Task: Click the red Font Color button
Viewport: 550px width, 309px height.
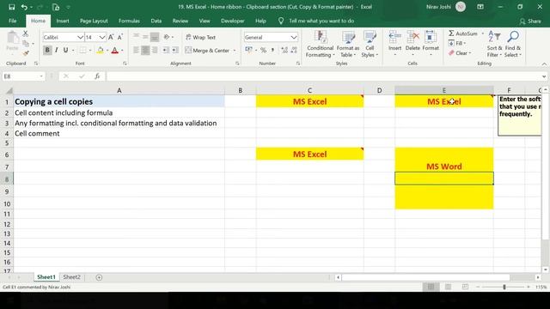Action: [x=114, y=51]
